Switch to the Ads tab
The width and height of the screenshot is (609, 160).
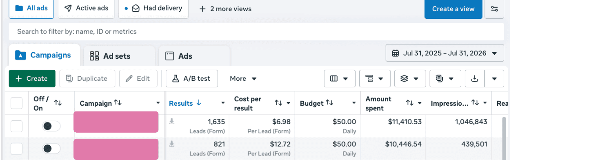point(194,56)
